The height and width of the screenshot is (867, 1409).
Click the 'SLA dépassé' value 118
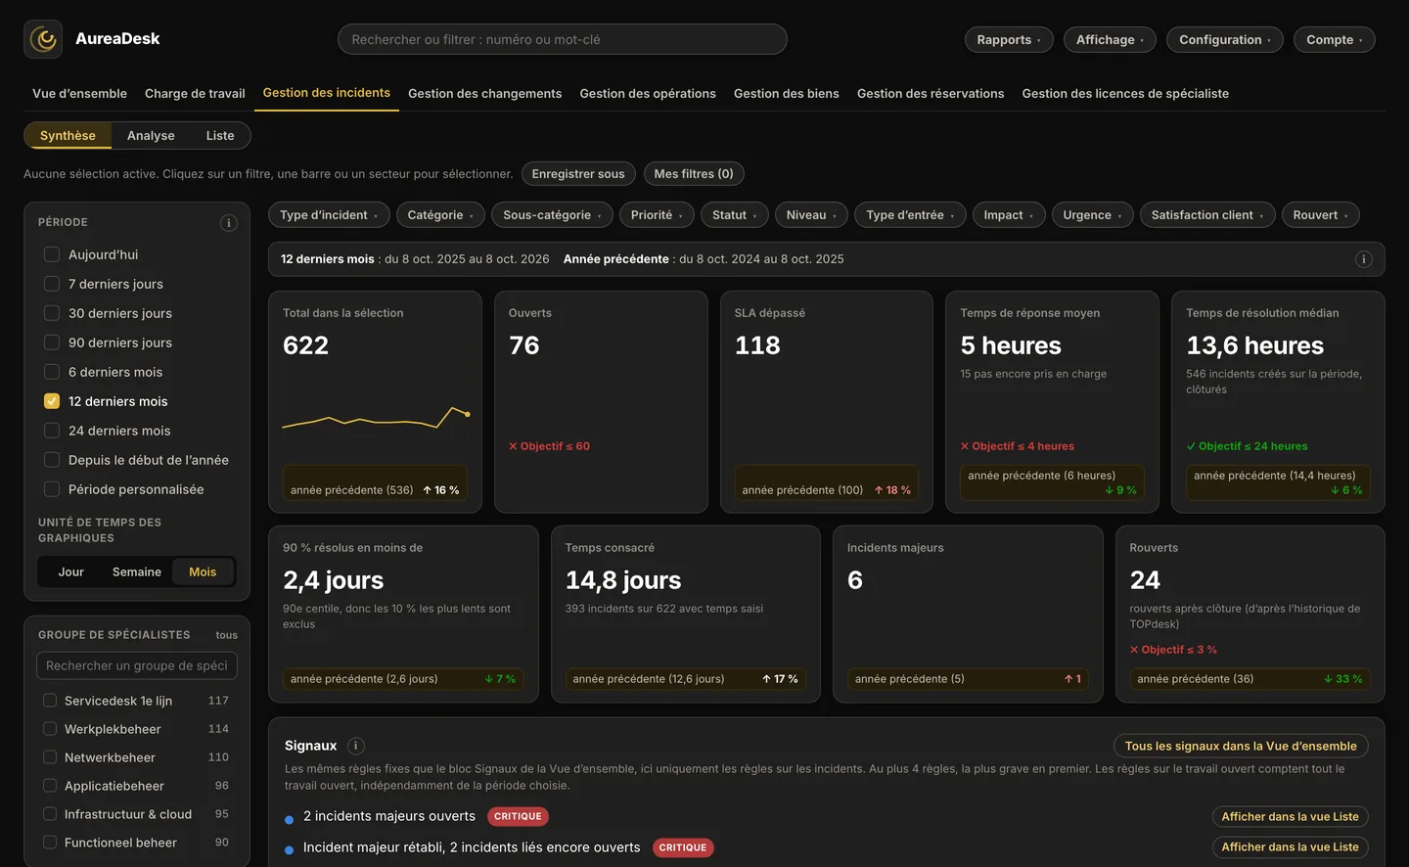pyautogui.click(x=757, y=345)
